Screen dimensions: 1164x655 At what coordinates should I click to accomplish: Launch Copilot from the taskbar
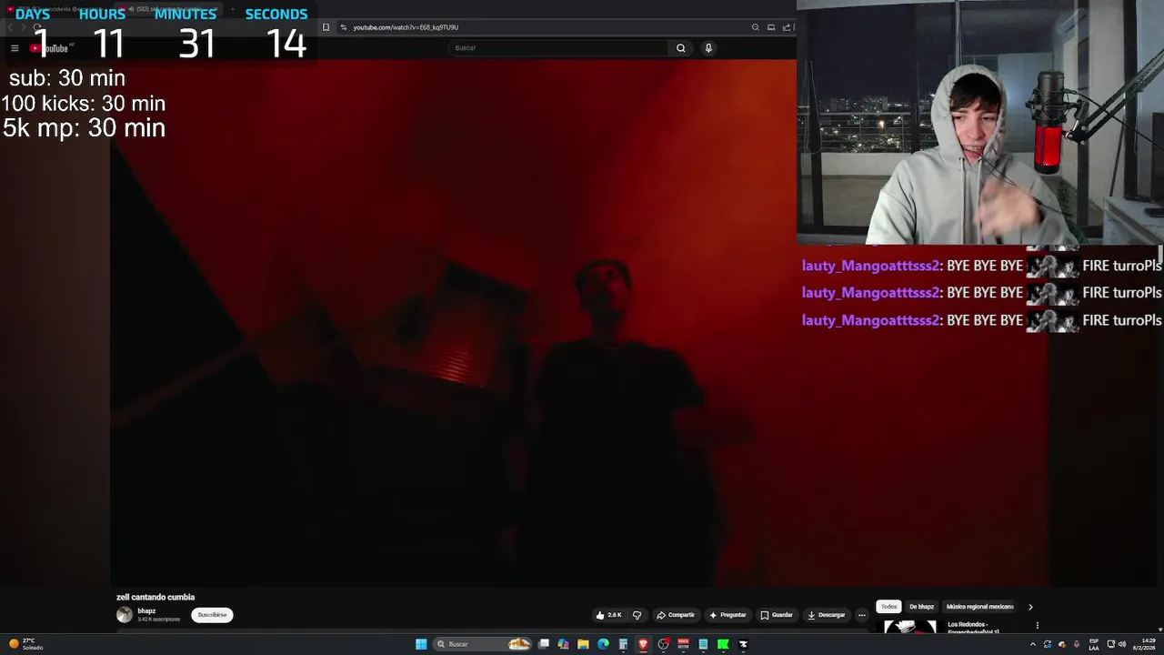pyautogui.click(x=563, y=644)
